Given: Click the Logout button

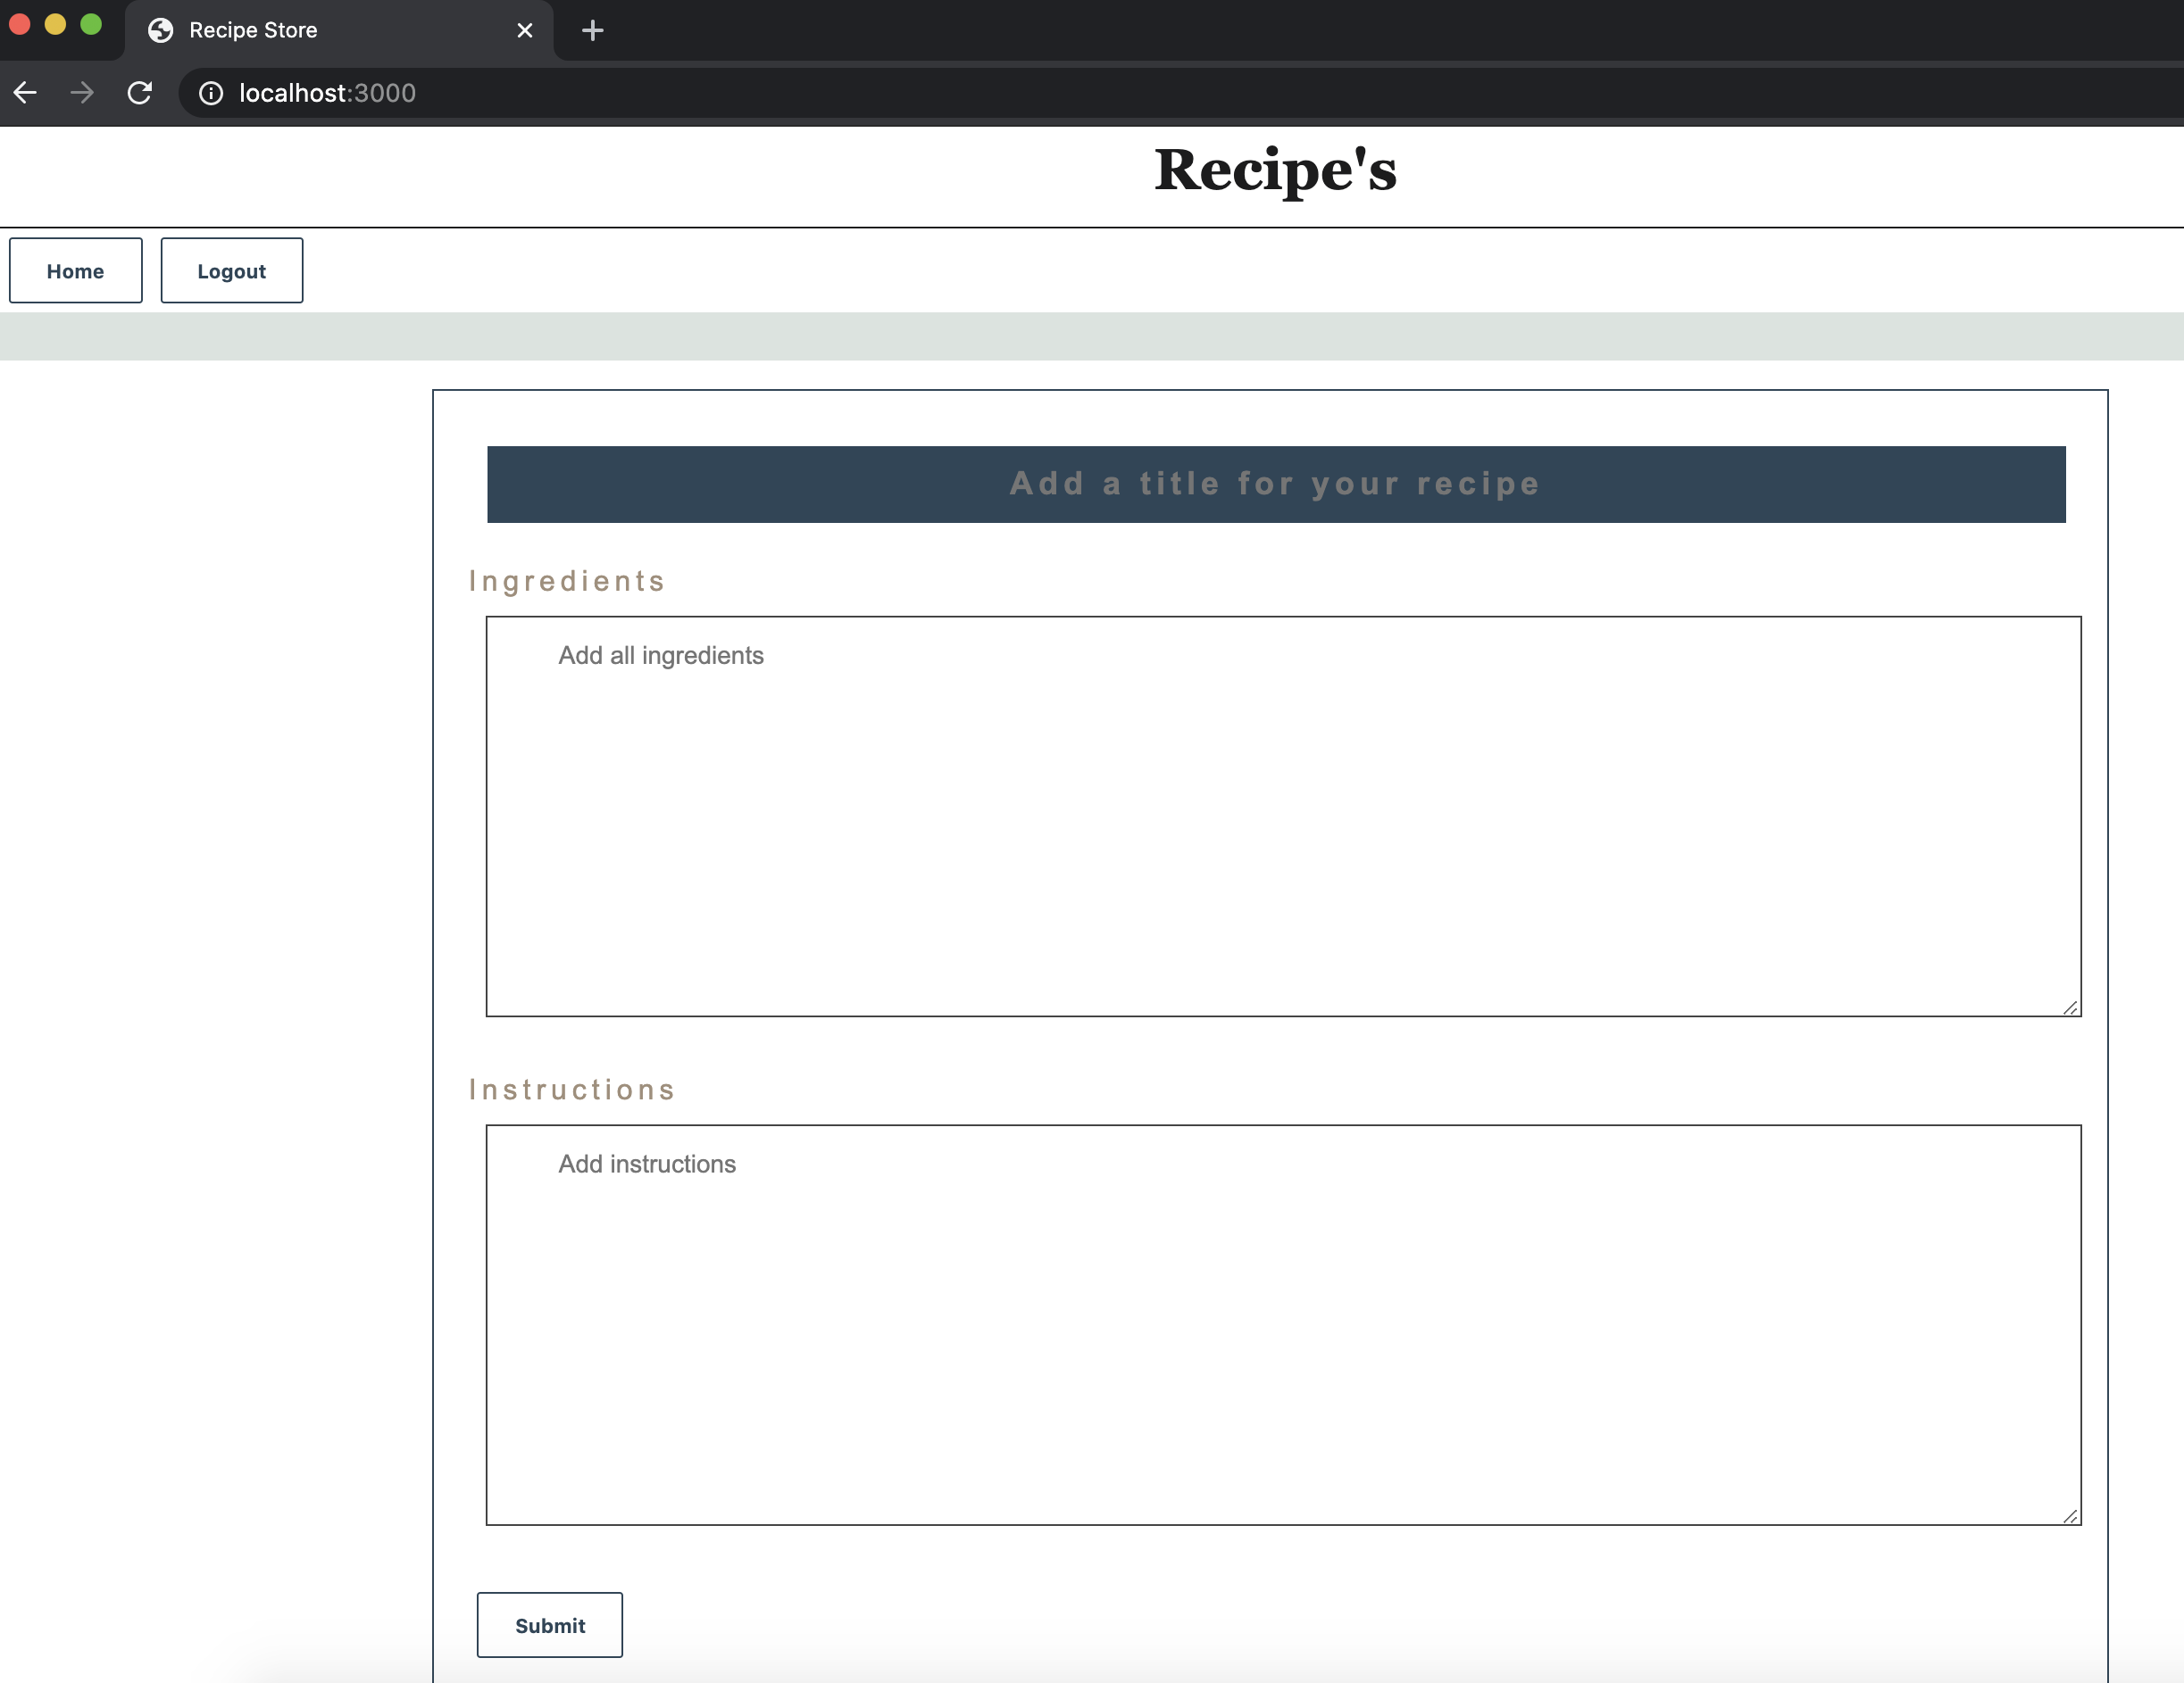Looking at the screenshot, I should pyautogui.click(x=231, y=271).
